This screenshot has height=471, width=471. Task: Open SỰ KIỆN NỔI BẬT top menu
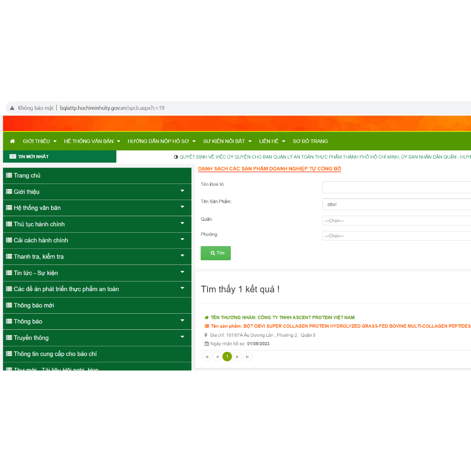pos(227,141)
